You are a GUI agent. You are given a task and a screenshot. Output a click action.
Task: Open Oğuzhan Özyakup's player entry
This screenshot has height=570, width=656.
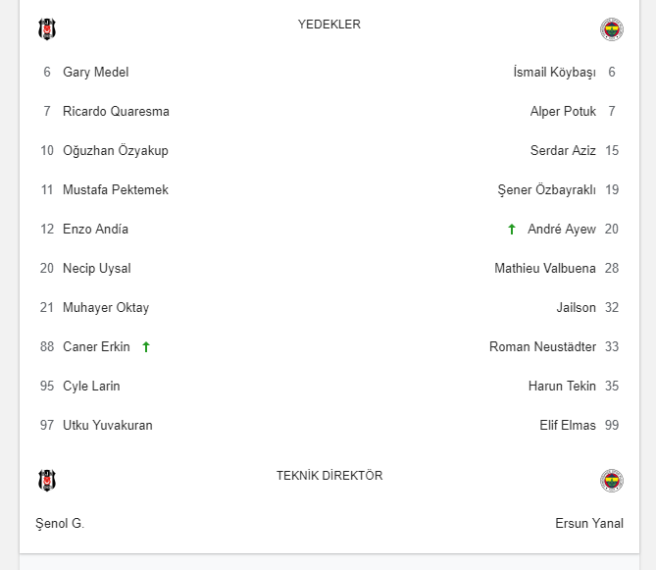pos(116,151)
